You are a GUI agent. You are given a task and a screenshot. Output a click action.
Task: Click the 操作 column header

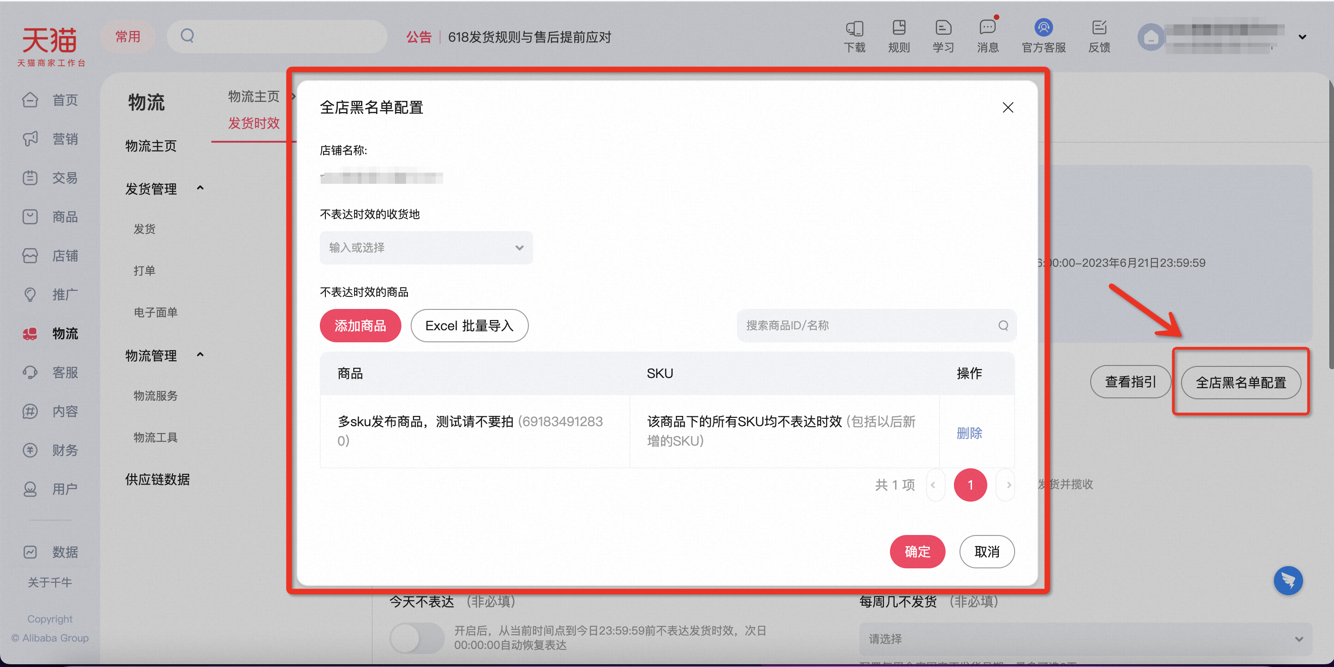pyautogui.click(x=969, y=374)
